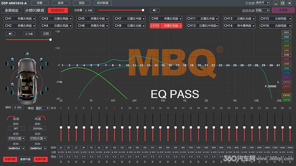The width and height of the screenshot is (296, 166).
Task: Click the channel gain 0.0dB field
Action: coord(29,34)
